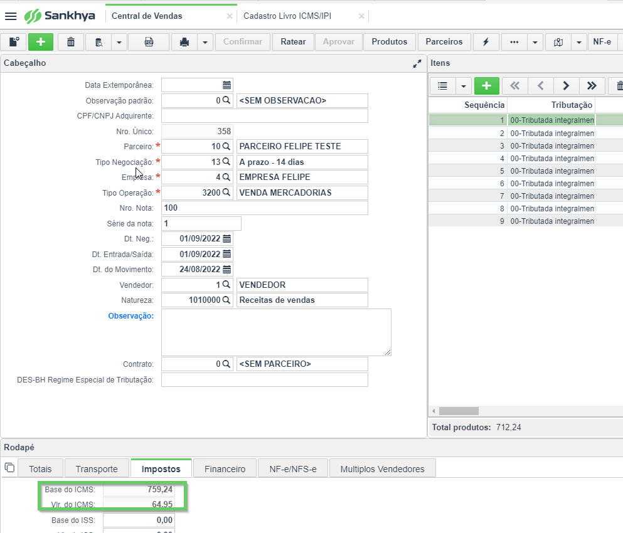This screenshot has height=533, width=623.
Task: Expand the dropdown beside the printer icon
Action: click(x=205, y=42)
